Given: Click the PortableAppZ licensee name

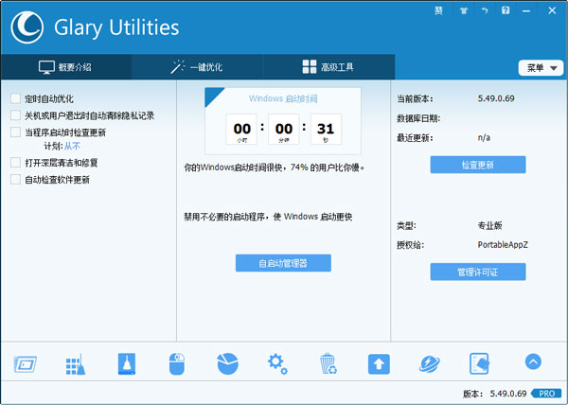Looking at the screenshot, I should 503,245.
